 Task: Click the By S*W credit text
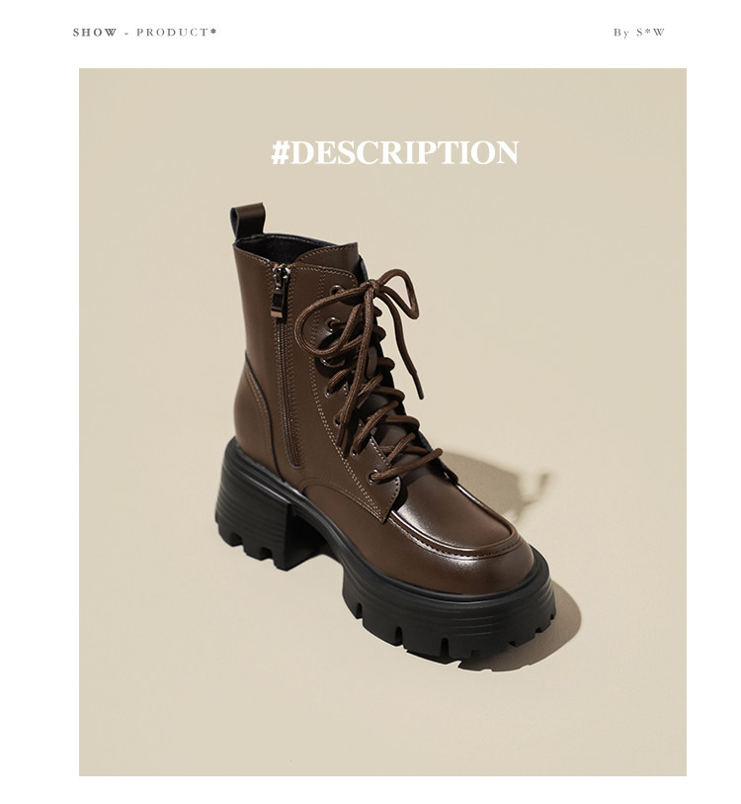pos(639,33)
